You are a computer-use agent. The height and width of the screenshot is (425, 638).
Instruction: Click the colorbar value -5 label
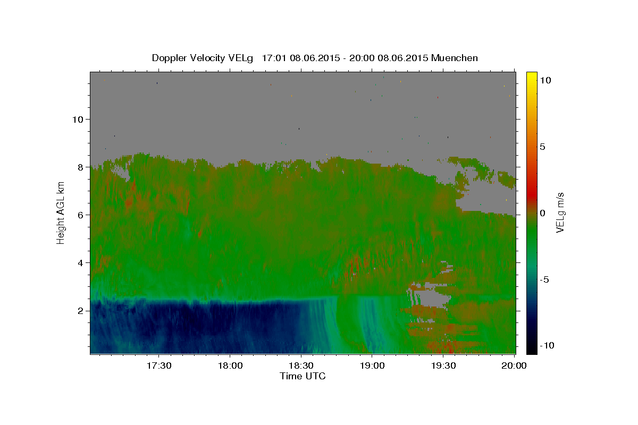pos(544,279)
